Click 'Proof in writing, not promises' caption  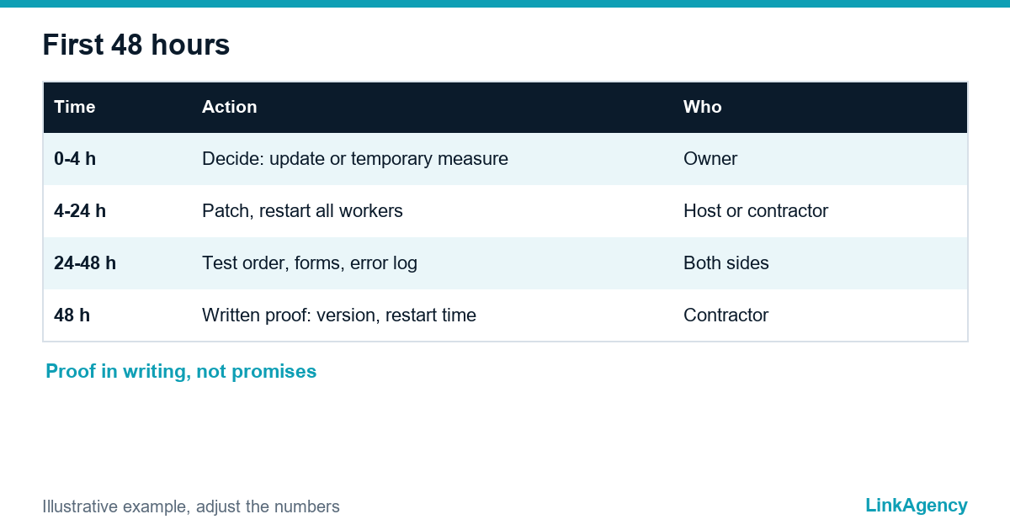tap(181, 372)
